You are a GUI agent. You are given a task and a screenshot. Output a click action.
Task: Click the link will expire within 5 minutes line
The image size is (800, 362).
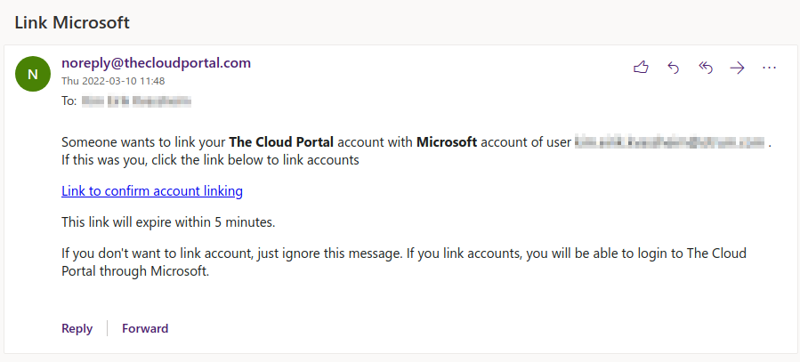click(168, 222)
